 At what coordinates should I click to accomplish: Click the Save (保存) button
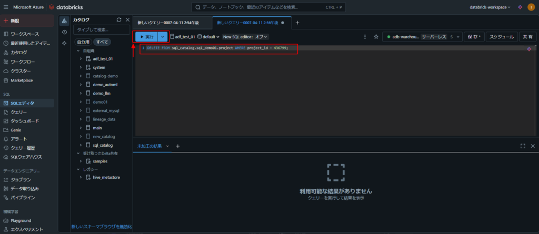pos(474,37)
